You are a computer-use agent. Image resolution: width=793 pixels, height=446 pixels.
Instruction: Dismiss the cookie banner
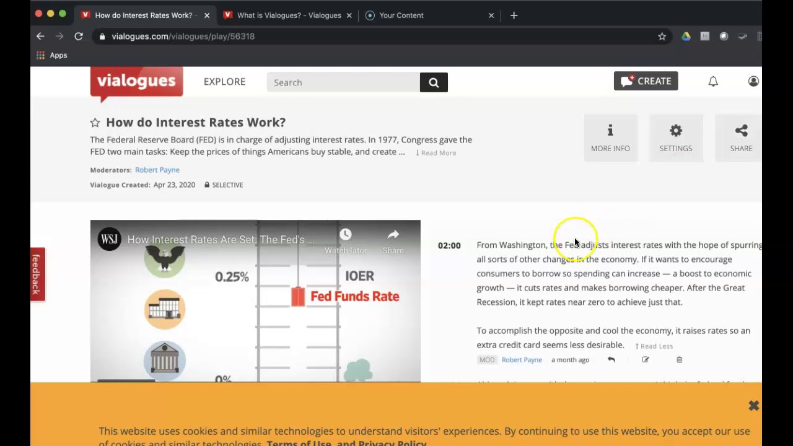(x=753, y=406)
